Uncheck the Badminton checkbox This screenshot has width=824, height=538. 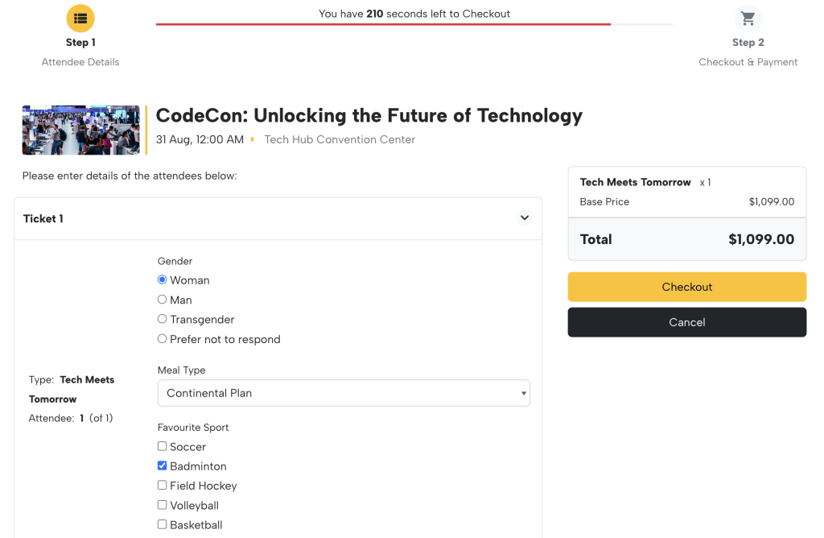(x=162, y=466)
